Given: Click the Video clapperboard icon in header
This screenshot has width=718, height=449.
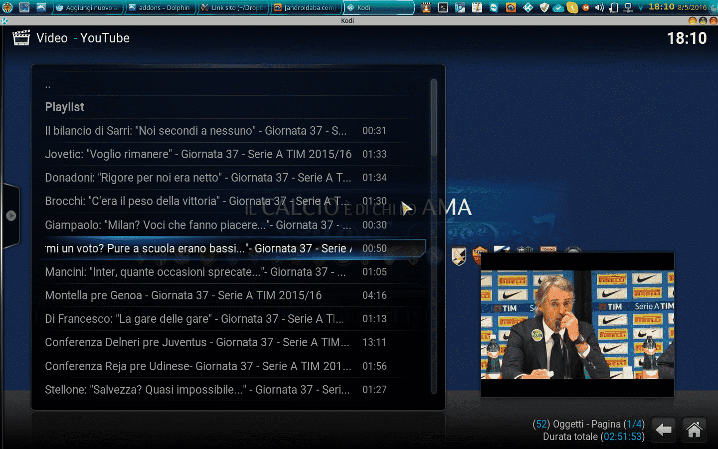Looking at the screenshot, I should point(21,38).
